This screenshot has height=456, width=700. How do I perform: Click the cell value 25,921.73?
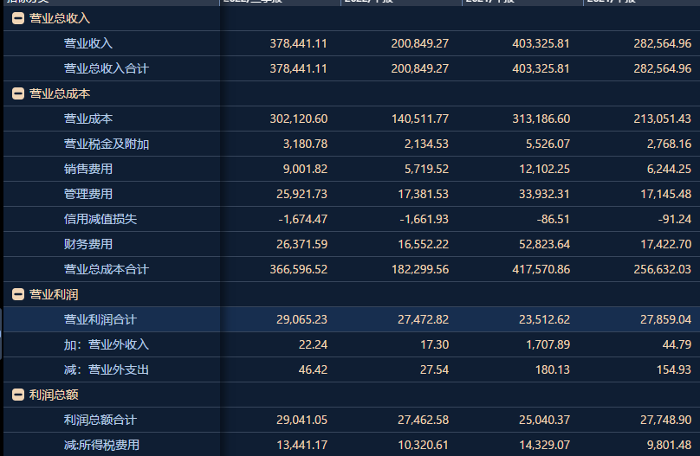click(301, 194)
